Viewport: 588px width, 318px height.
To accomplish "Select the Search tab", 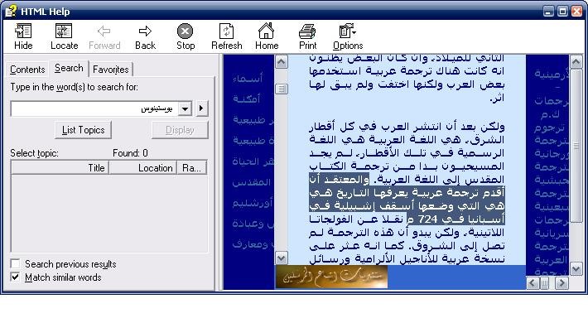I will point(69,68).
